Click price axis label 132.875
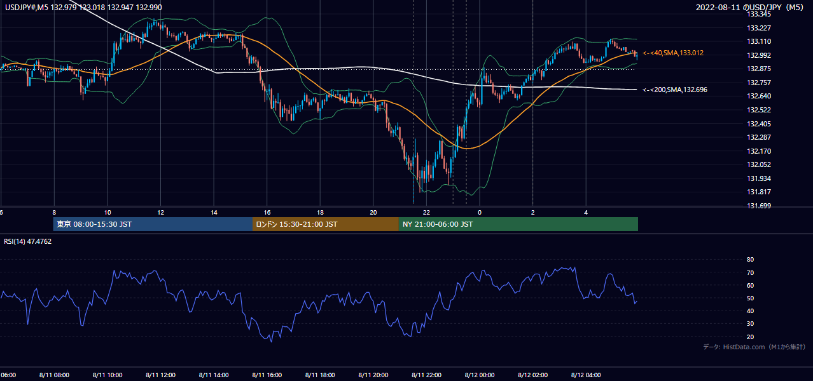Image resolution: width=813 pixels, height=381 pixels. [758, 69]
